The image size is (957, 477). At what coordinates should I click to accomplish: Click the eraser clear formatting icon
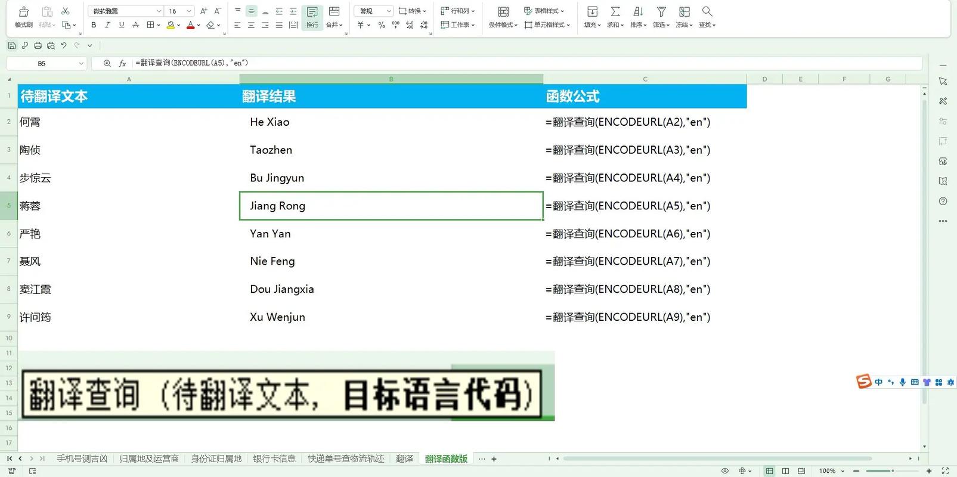click(x=210, y=25)
